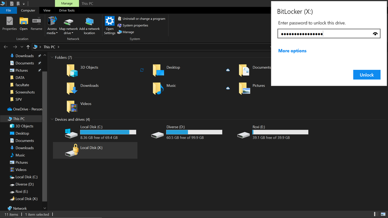
Task: Click the Open ribbon icon
Action: 24,24
